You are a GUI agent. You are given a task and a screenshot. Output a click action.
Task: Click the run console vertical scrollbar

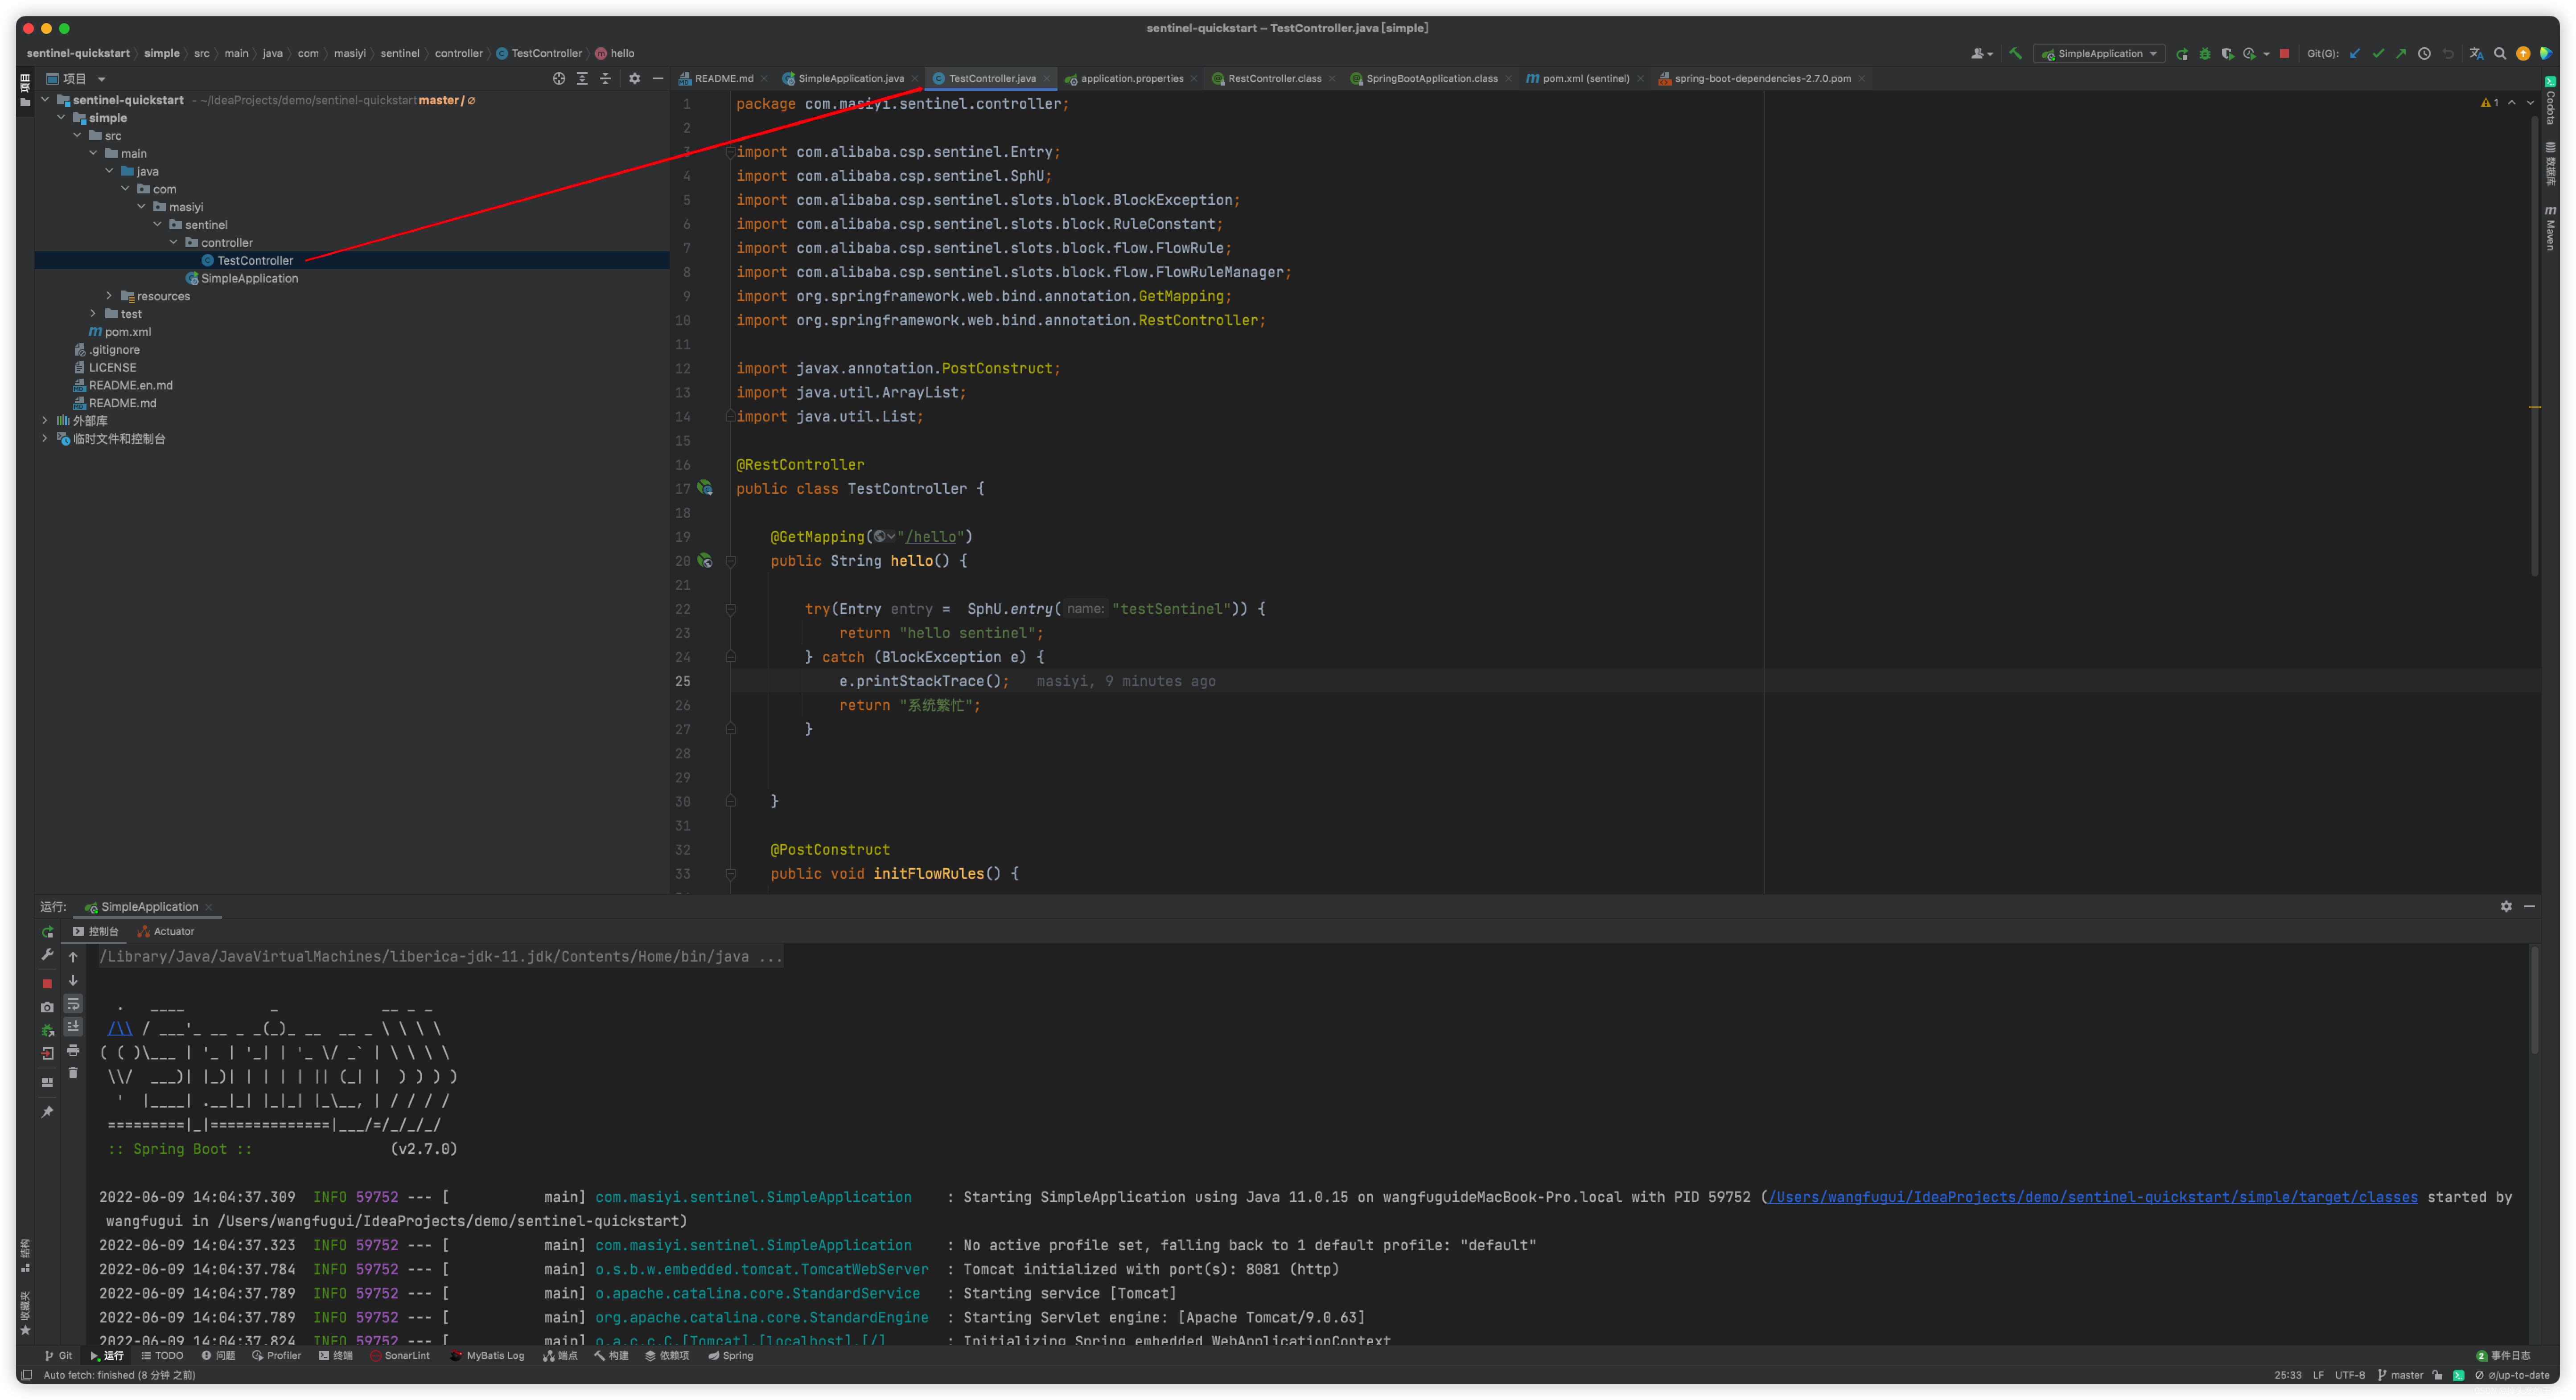2534,999
